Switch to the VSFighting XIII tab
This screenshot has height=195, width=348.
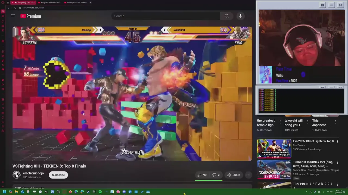(23, 2)
